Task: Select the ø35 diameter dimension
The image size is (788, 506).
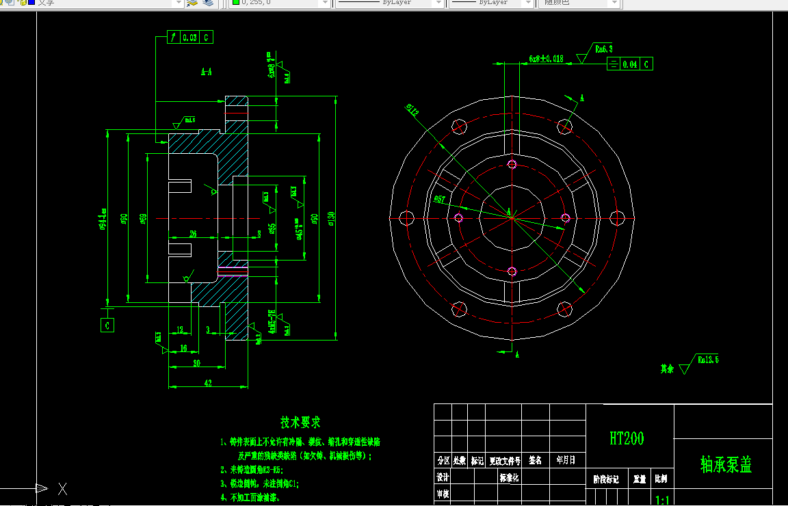Action: click(272, 228)
